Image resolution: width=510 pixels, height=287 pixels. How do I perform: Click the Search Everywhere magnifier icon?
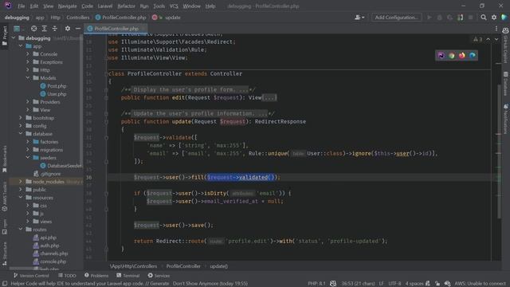(x=484, y=18)
